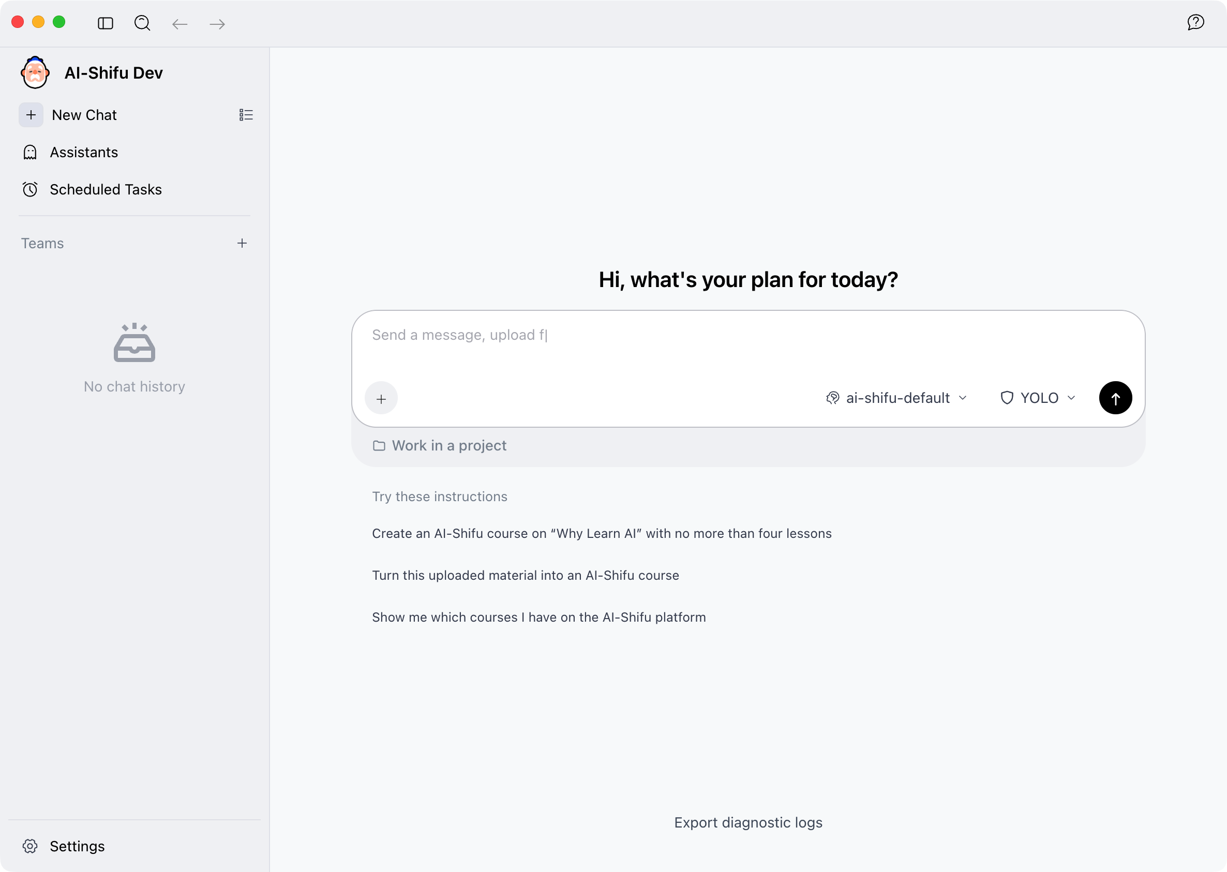This screenshot has height=872, width=1227.
Task: Click Export diagnostic logs link
Action: (748, 822)
